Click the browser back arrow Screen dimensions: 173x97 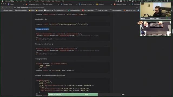tap(2, 7)
